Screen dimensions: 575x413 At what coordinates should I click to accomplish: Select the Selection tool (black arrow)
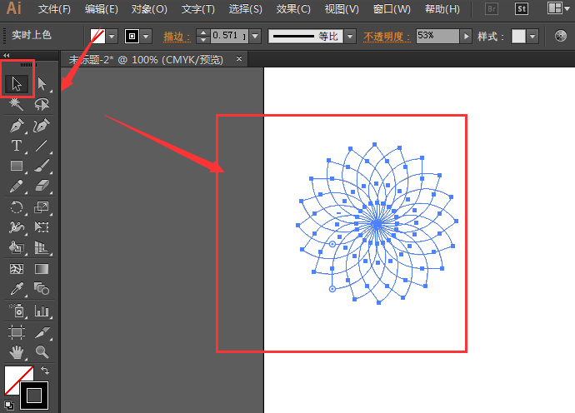tap(17, 83)
